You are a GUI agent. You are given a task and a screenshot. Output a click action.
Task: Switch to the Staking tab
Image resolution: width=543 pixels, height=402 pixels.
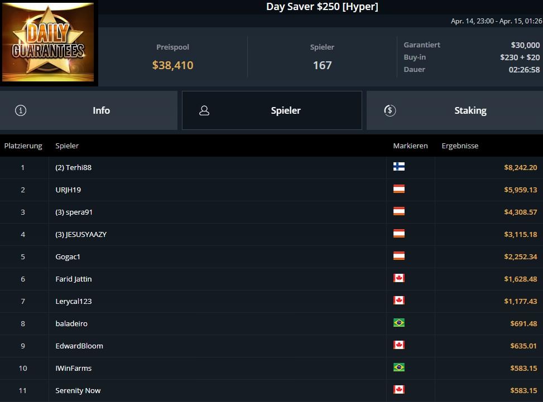[x=454, y=110]
